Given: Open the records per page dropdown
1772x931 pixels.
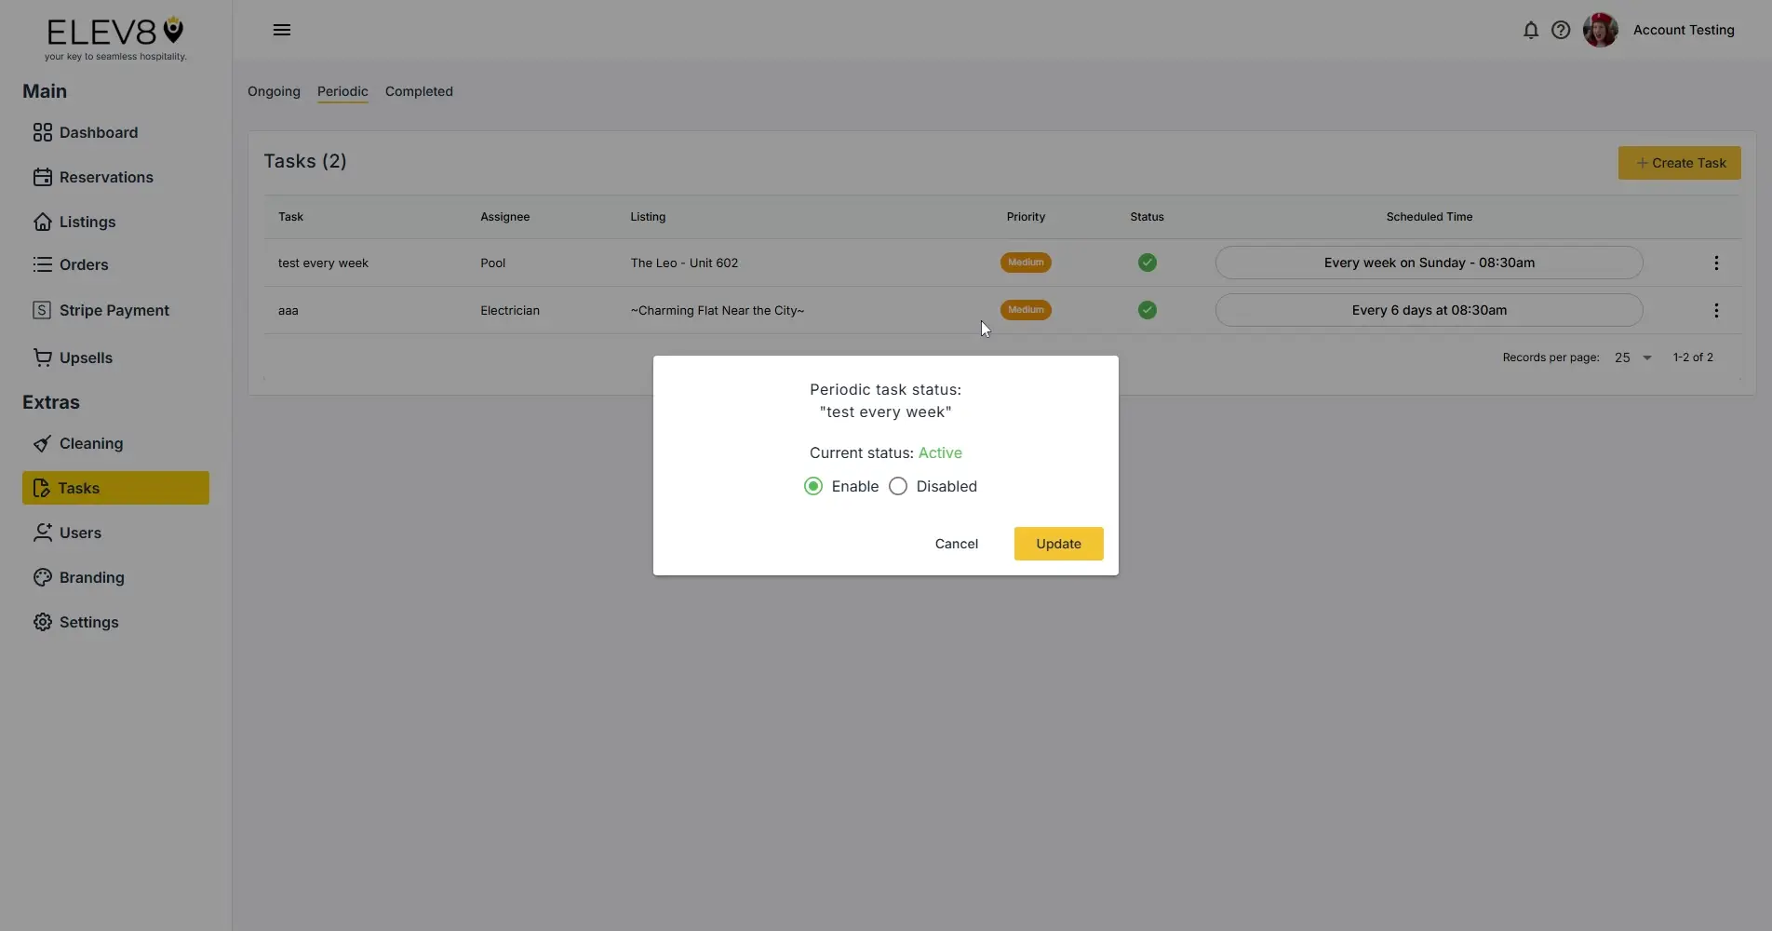Looking at the screenshot, I should pyautogui.click(x=1631, y=358).
